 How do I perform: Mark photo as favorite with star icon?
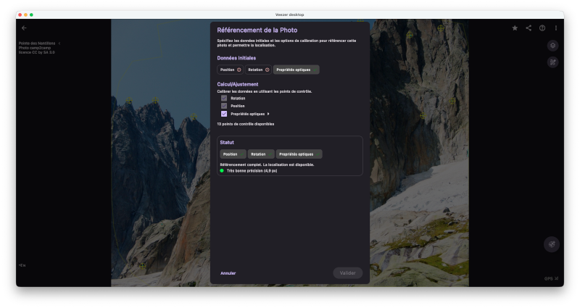pos(515,28)
